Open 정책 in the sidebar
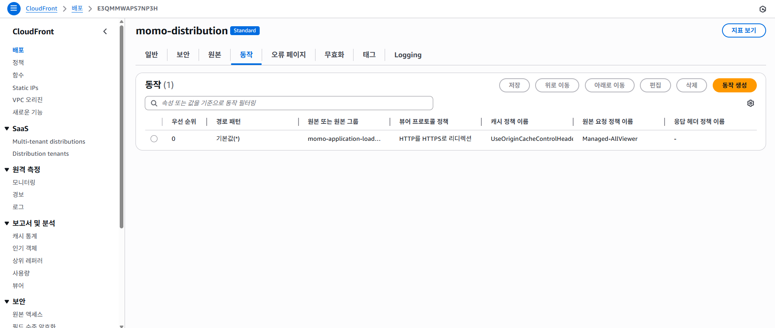The image size is (775, 328). (x=18, y=63)
